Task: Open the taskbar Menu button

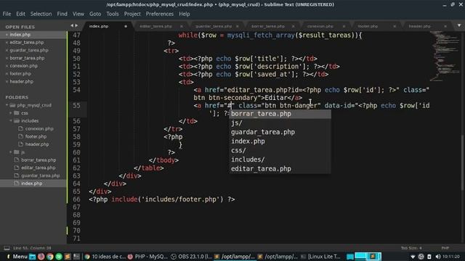Action: (x=17, y=257)
